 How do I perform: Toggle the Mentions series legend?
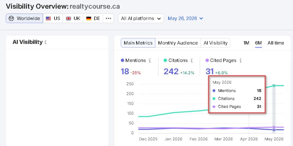(x=133, y=60)
